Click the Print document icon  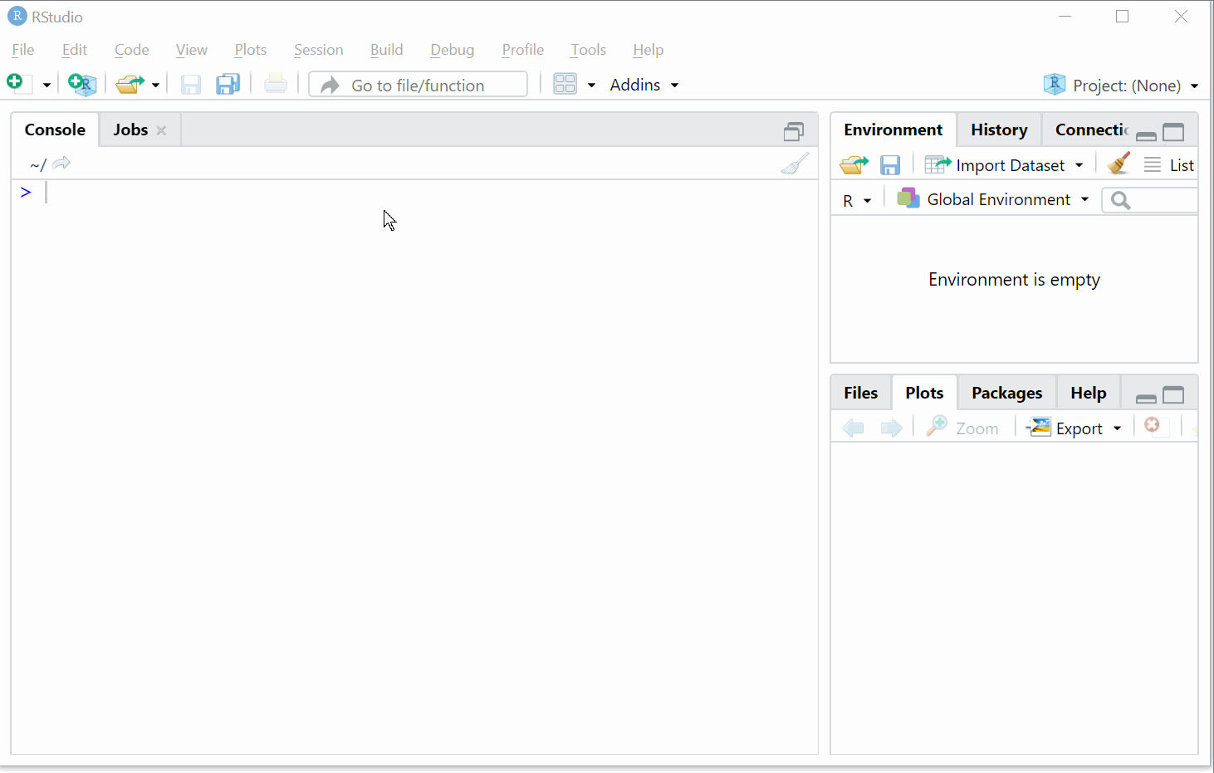[x=276, y=84]
